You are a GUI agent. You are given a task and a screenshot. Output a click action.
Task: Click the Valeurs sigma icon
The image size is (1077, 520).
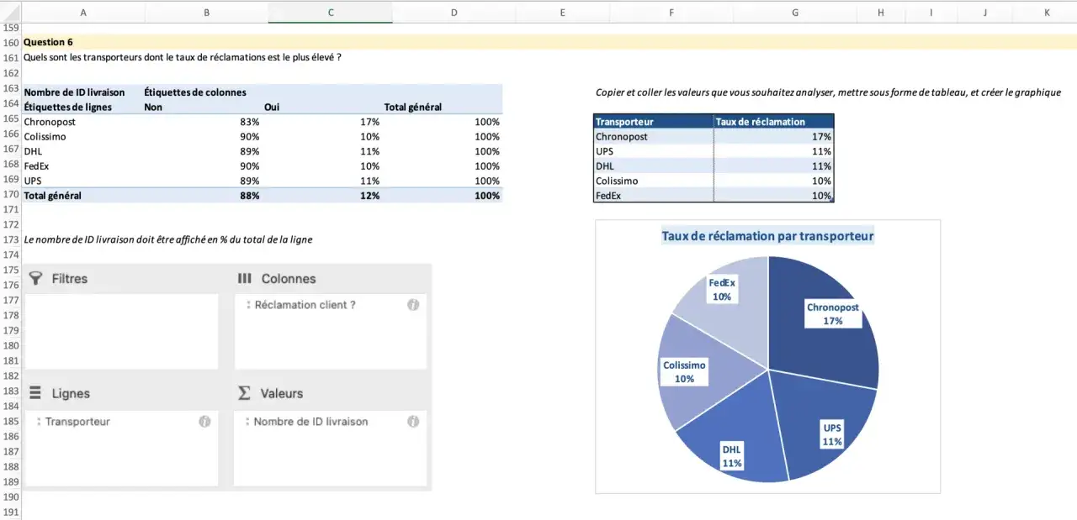245,393
